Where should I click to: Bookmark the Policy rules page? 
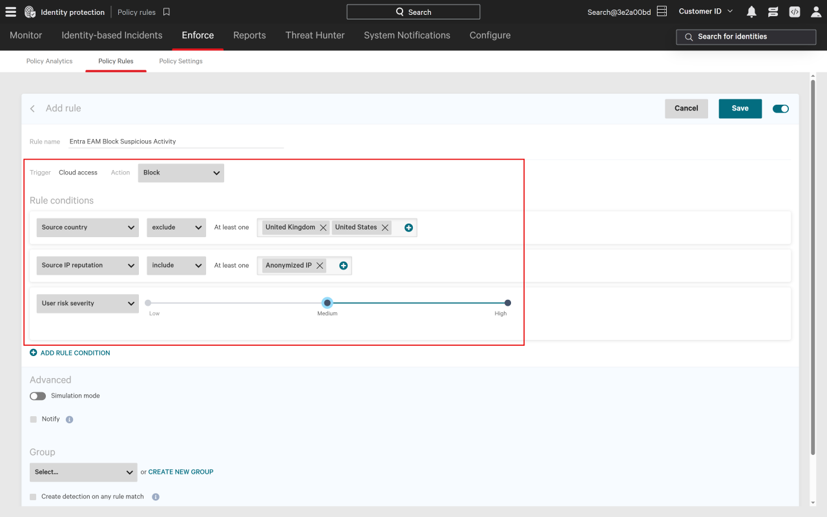(167, 12)
